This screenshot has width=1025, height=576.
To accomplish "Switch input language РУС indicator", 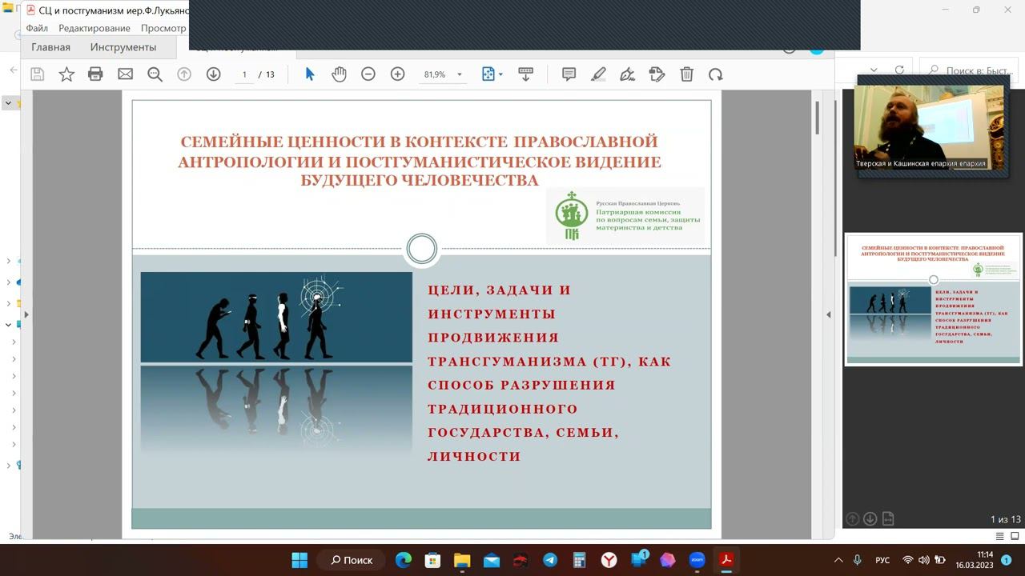I will coord(882,560).
